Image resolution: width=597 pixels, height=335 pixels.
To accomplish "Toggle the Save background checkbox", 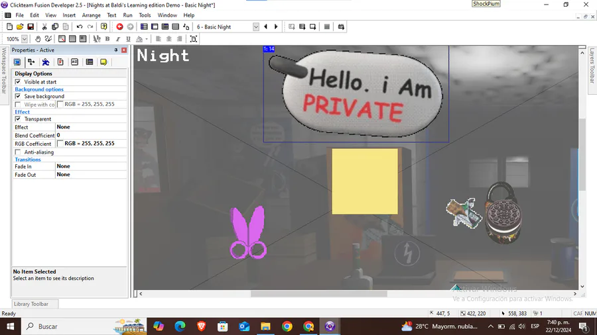I will [x=18, y=96].
